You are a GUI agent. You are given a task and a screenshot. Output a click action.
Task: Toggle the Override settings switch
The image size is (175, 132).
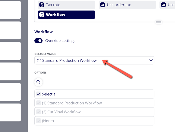(x=38, y=40)
